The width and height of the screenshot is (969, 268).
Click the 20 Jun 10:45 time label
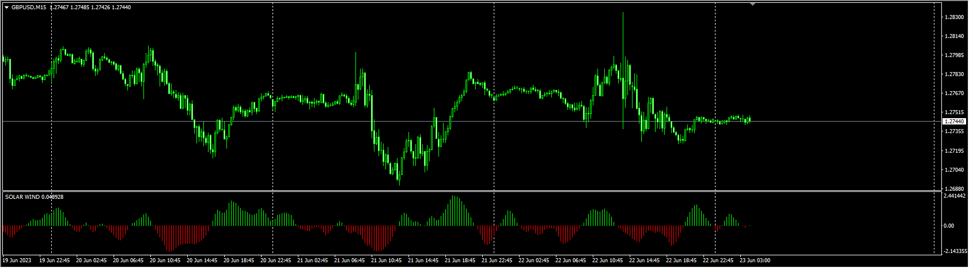[x=165, y=261]
